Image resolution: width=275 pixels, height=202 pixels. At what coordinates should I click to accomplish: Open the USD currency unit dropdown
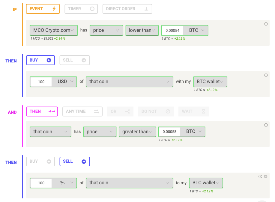[x=64, y=82]
